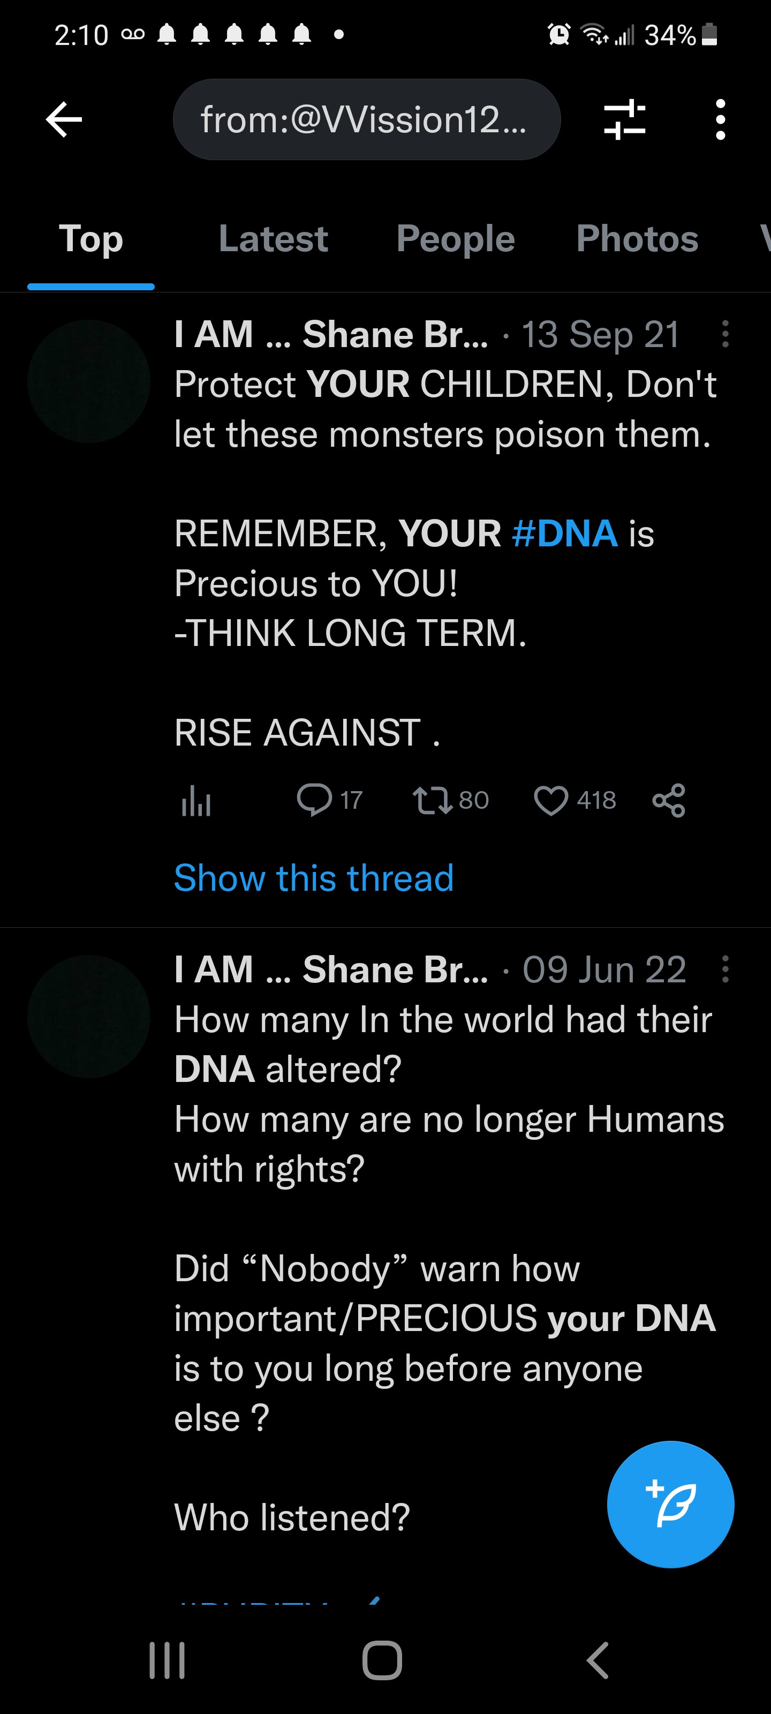771x1714 pixels.
Task: Open the profile picture on the first tweet
Action: tap(89, 381)
